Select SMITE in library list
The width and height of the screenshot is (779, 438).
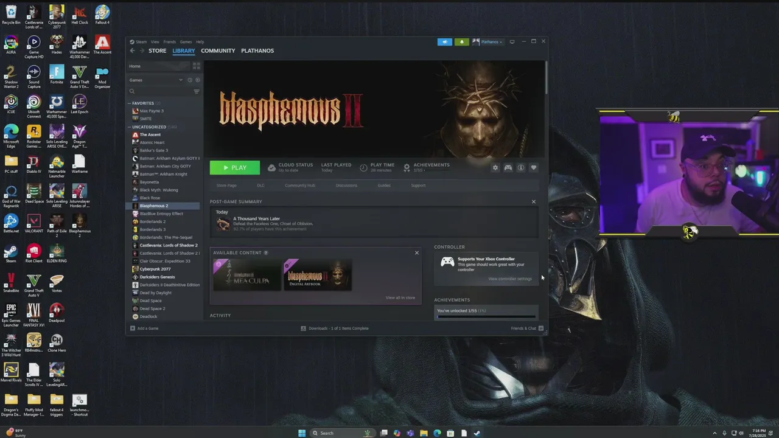(x=145, y=119)
